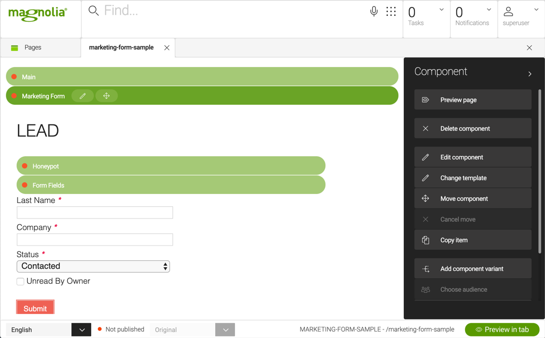Click the Add component variant icon

click(x=426, y=269)
